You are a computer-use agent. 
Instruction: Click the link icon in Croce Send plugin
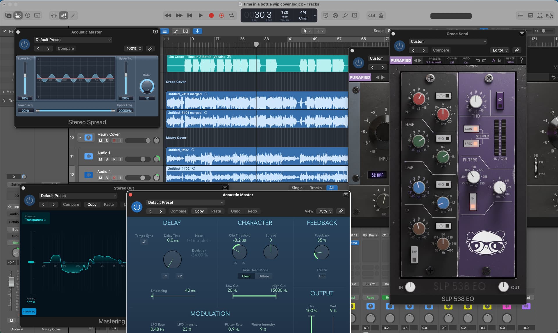pos(517,50)
